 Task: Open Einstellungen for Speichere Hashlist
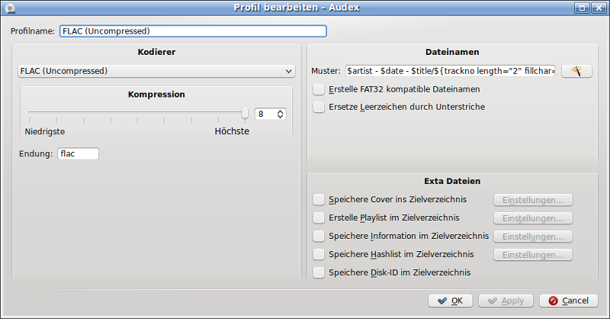(532, 255)
